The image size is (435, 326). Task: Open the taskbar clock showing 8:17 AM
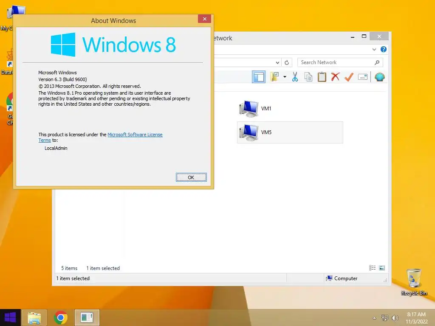point(416,318)
